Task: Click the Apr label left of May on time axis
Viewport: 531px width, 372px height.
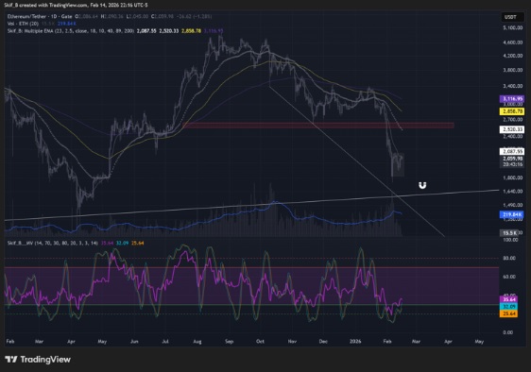Action: (x=71, y=342)
